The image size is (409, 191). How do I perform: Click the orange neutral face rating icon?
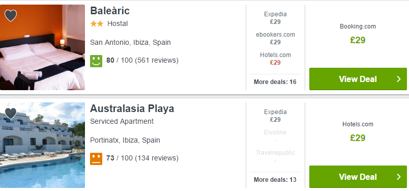point(96,158)
